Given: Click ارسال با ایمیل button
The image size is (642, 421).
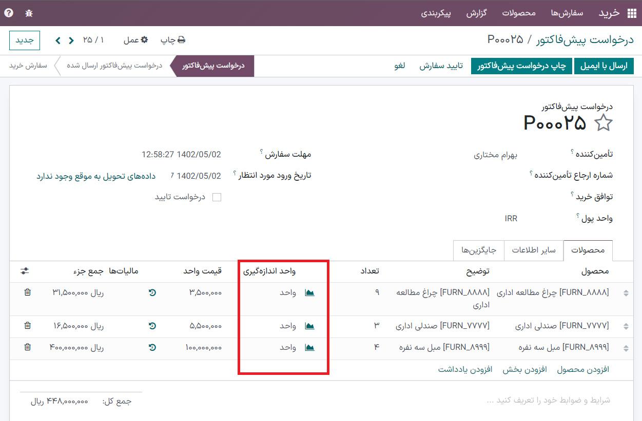Looking at the screenshot, I should click(x=604, y=66).
